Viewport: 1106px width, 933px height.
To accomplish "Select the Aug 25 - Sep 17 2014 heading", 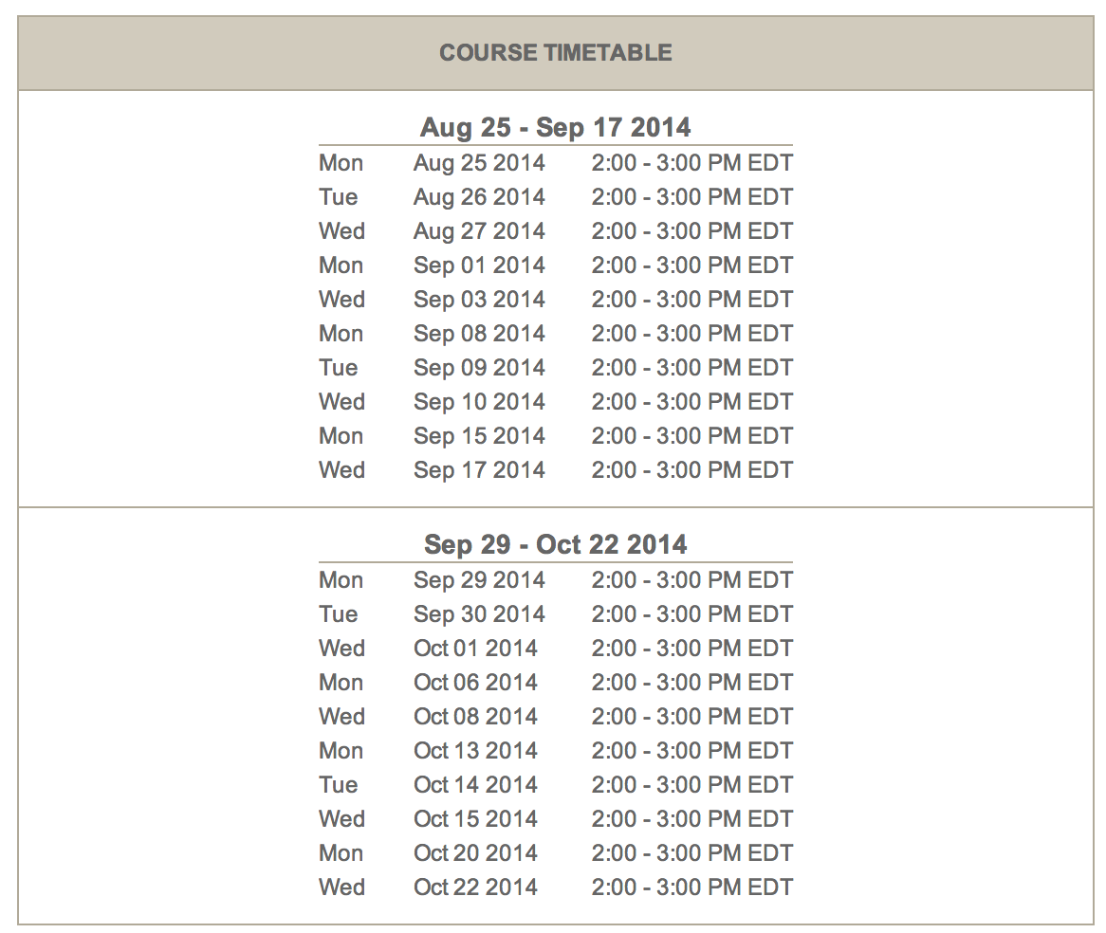I will pos(555,127).
